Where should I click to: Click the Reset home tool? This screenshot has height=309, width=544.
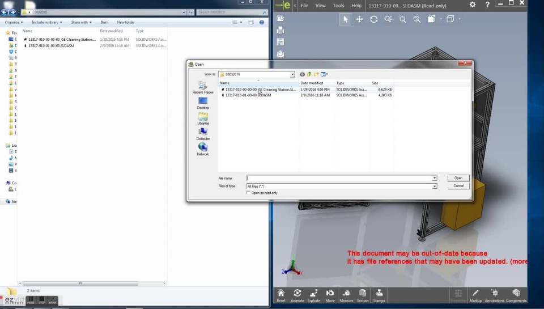point(281,295)
